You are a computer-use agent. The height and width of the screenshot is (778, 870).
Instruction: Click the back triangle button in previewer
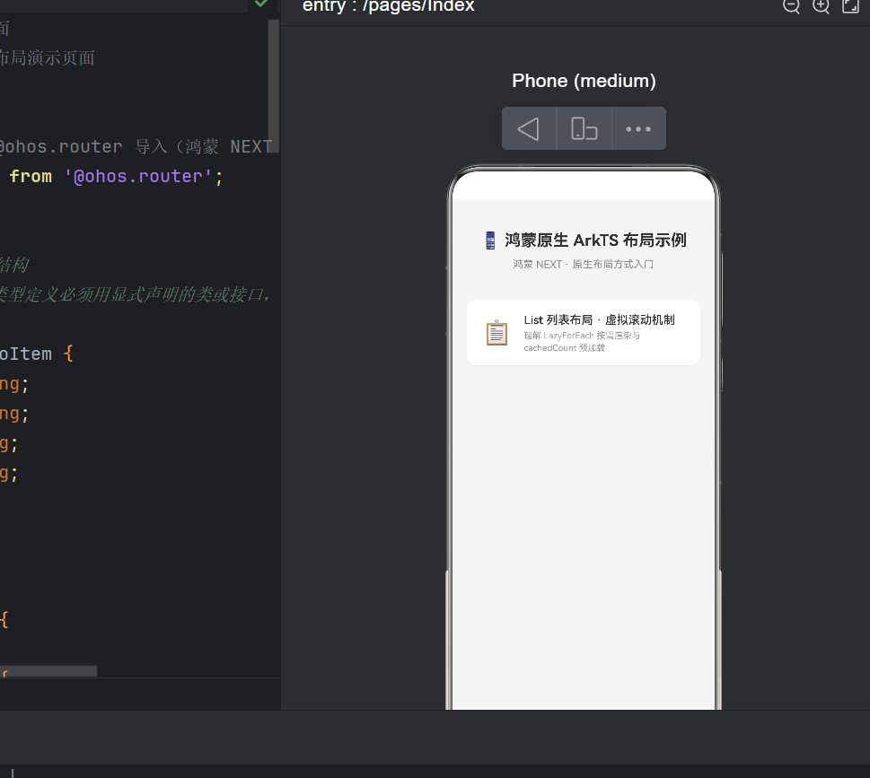(529, 128)
